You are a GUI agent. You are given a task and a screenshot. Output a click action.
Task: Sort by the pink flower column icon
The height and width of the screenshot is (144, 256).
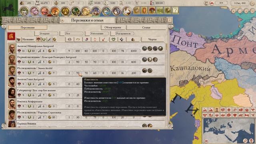pyautogui.click(x=86, y=39)
